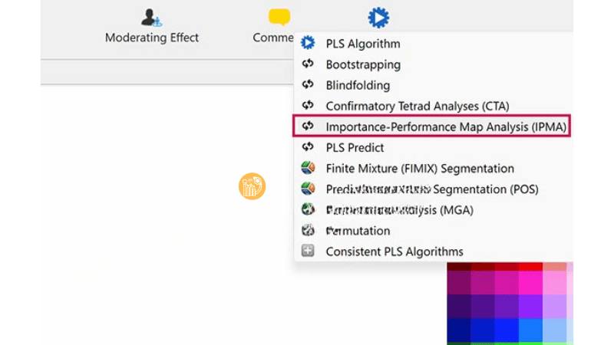Click the orange circular icon on canvas
Screen dimensions: 614x345
coord(252,186)
